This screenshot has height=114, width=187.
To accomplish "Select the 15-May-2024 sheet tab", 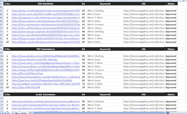I will point(19,113).
